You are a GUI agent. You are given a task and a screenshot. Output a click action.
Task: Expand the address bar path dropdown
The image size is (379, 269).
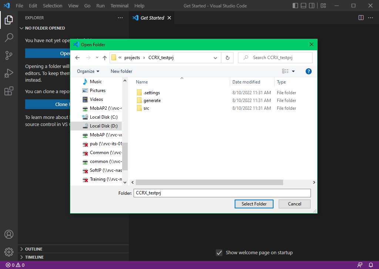(x=215, y=58)
